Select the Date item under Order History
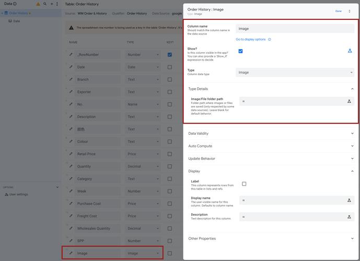Viewport: 360px width, 261px height. 16,21
